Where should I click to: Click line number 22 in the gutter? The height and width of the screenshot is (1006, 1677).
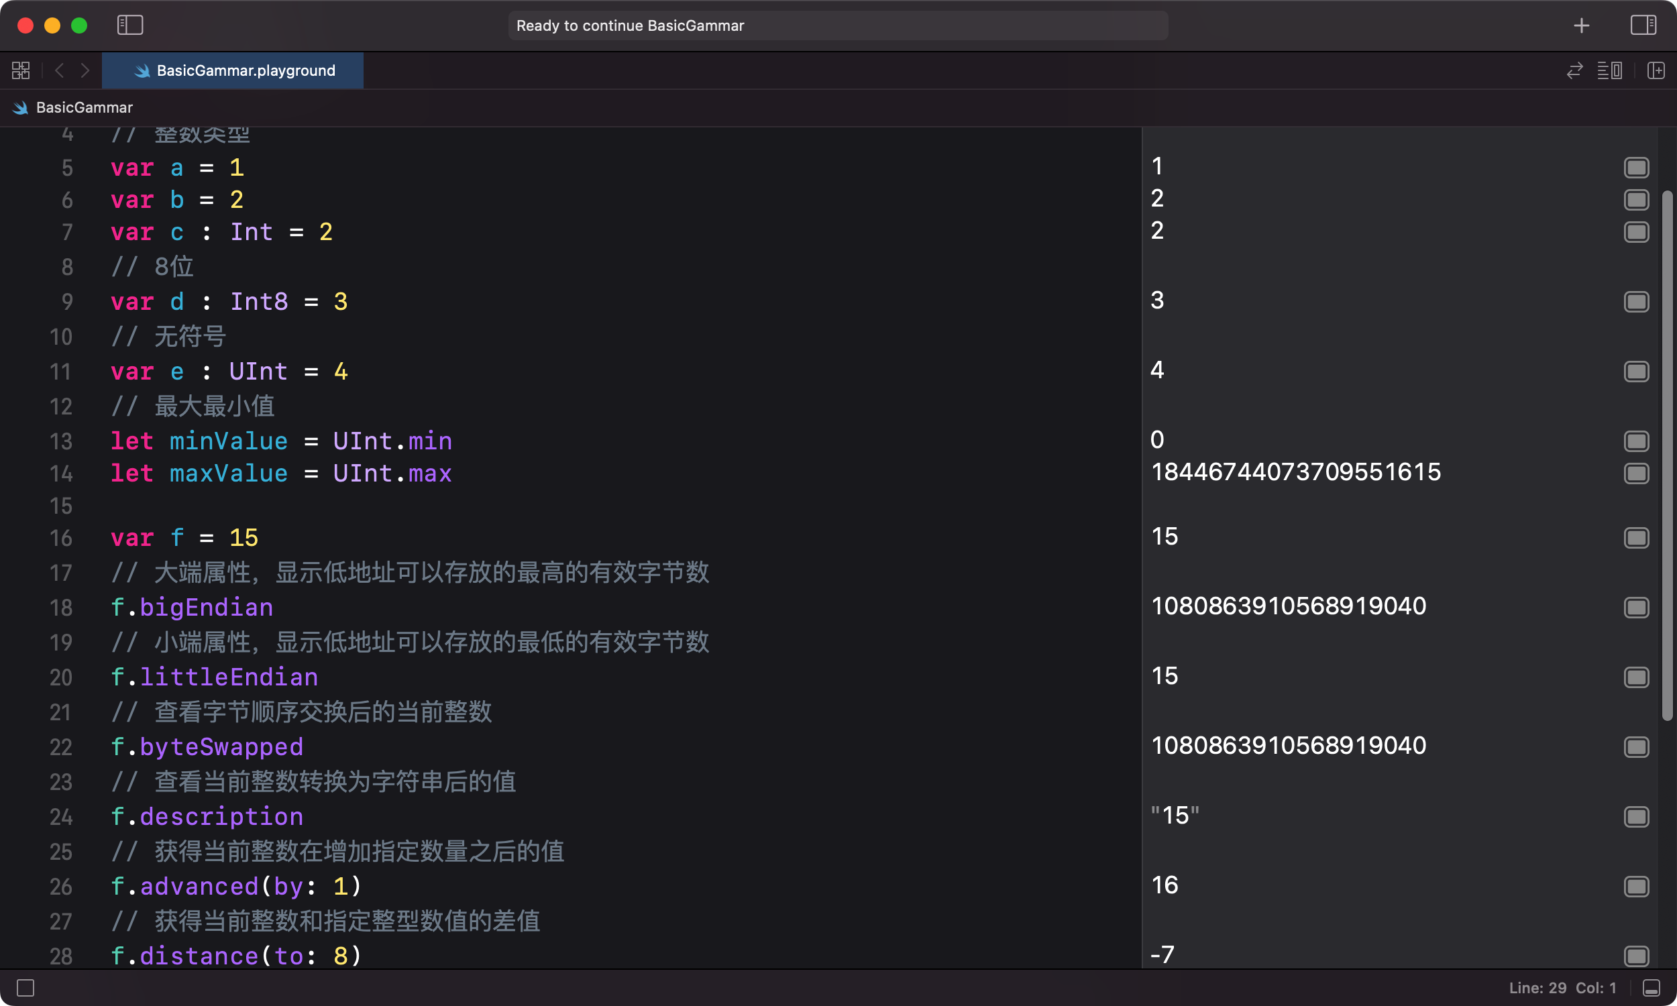61,747
